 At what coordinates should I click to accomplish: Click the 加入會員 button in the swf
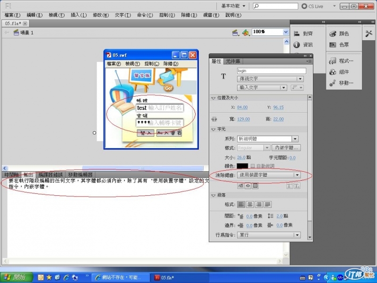click(x=169, y=133)
